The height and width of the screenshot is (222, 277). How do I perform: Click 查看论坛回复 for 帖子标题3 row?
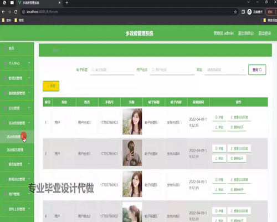(x=239, y=180)
